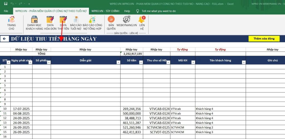This screenshot has width=285, height=139.
Task: Click the back arrow beside sheet title
Action: pos(4,39)
